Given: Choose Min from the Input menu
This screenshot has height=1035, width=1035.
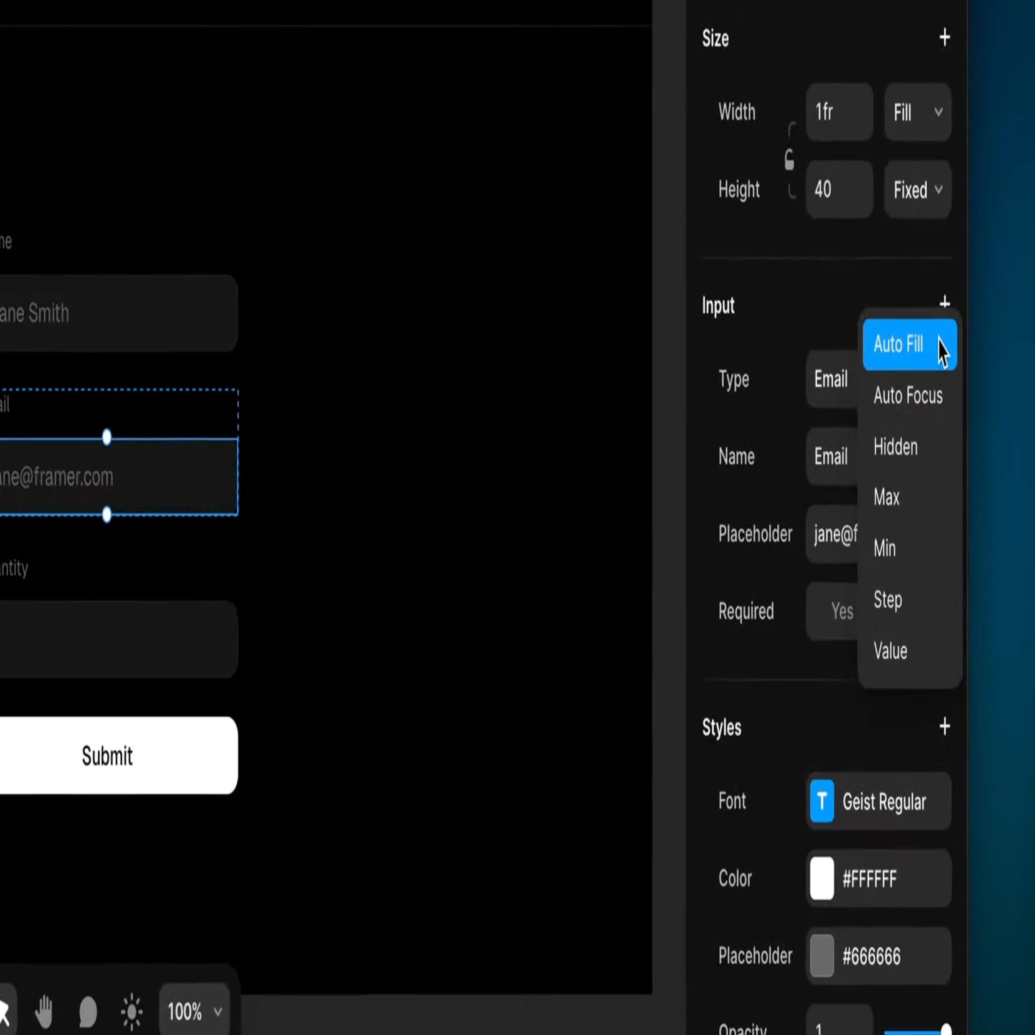Looking at the screenshot, I should point(909,548).
